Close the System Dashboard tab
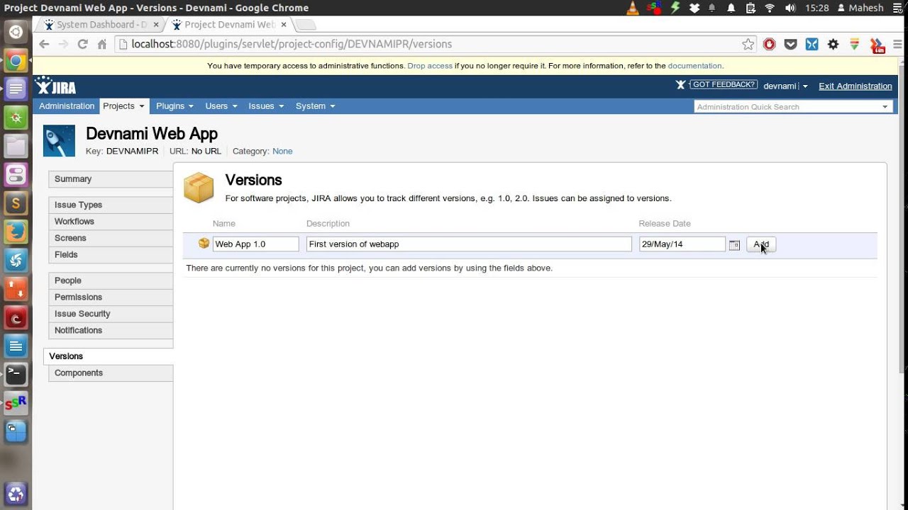The width and height of the screenshot is (908, 510). [156, 25]
